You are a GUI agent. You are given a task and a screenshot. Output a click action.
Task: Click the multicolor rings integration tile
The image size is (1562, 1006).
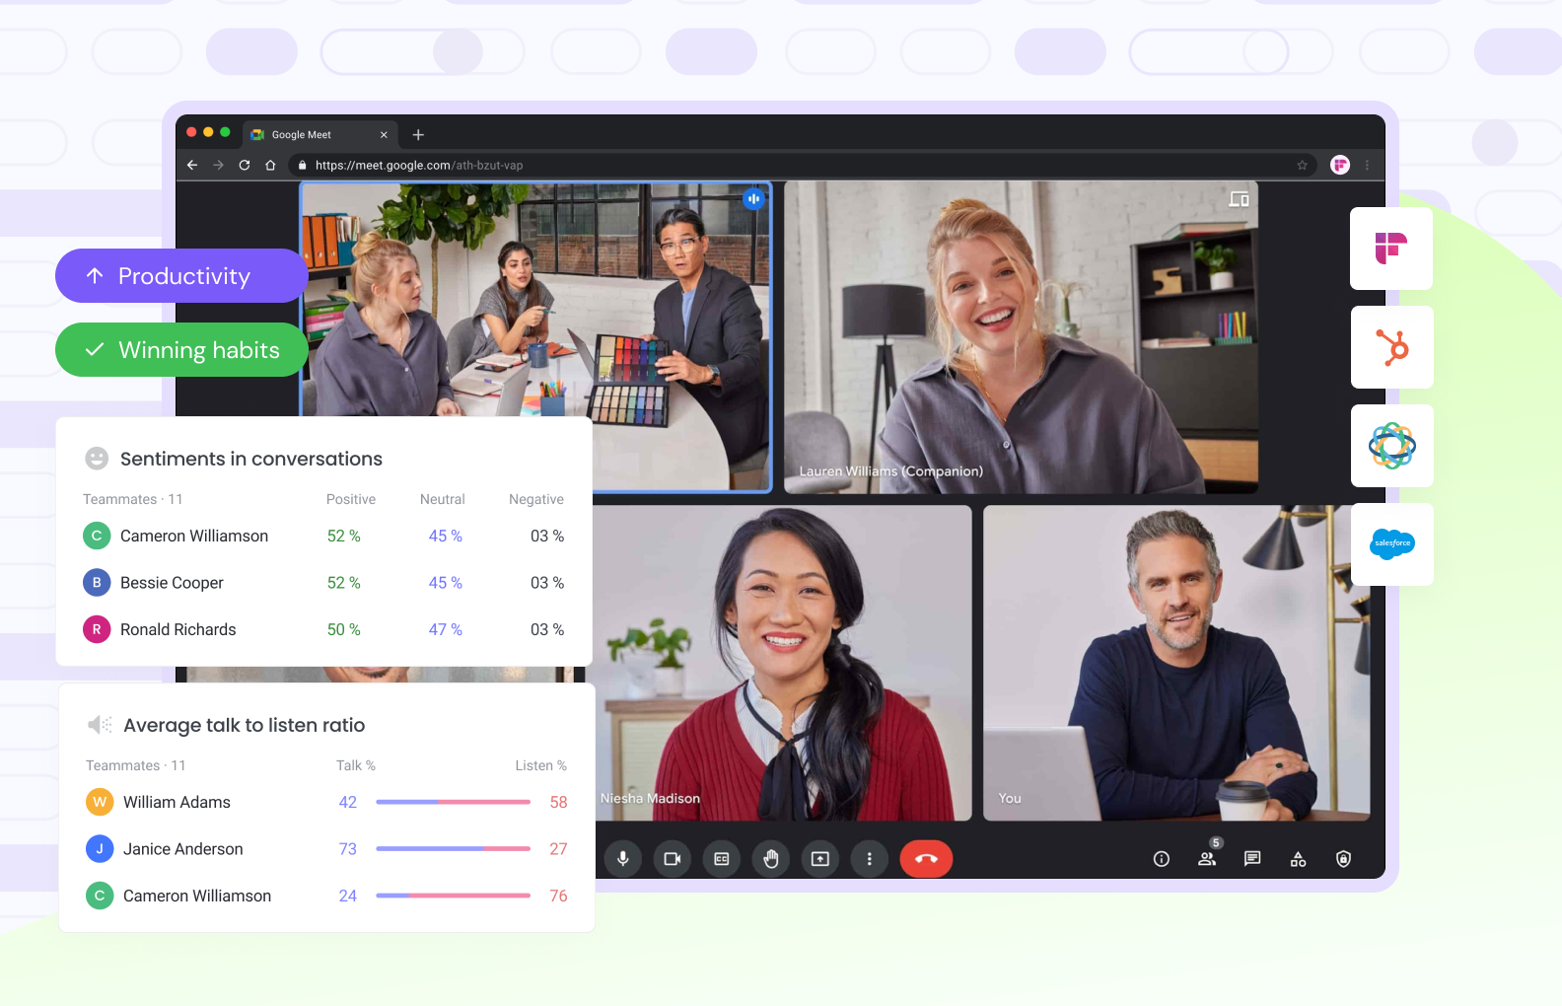[x=1391, y=446]
